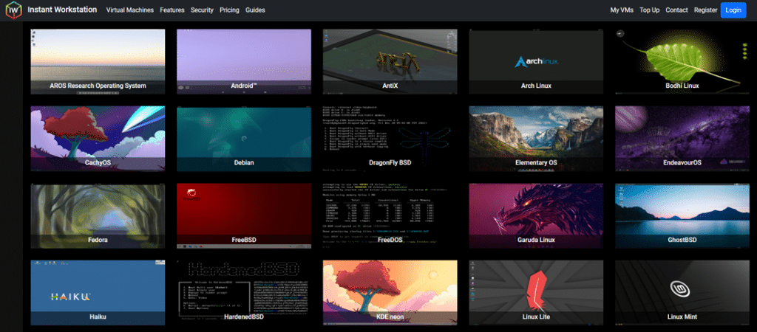The height and width of the screenshot is (332, 757).
Task: Open the Arch Linux card
Action: (536, 62)
